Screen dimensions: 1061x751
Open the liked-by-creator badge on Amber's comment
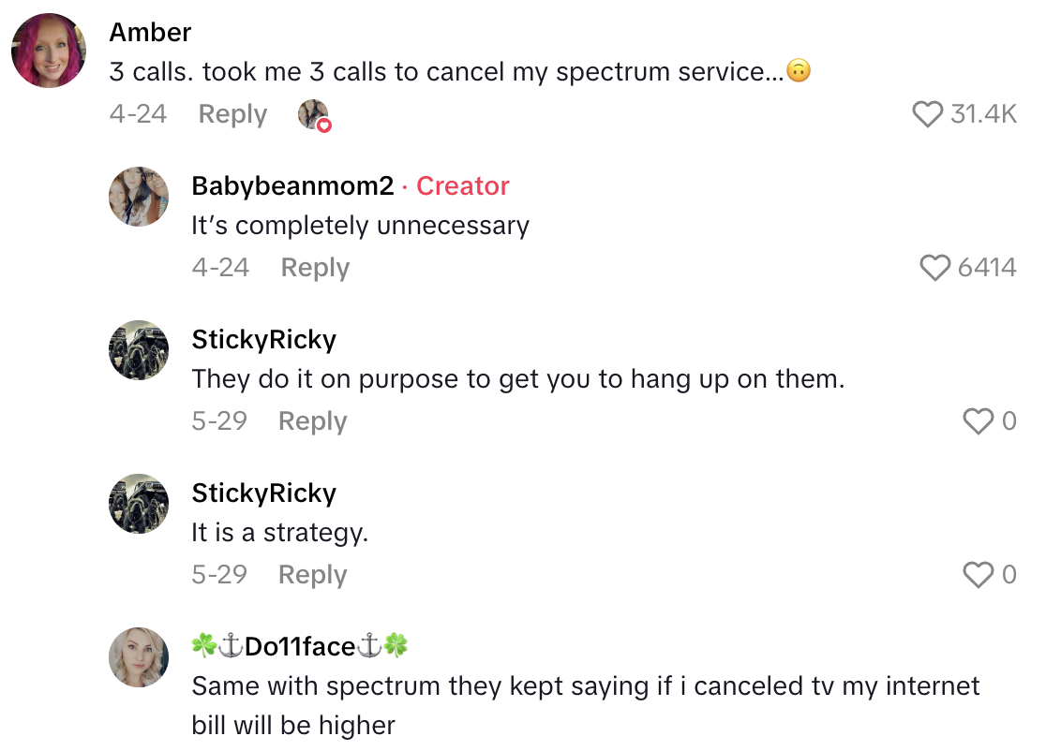click(314, 113)
